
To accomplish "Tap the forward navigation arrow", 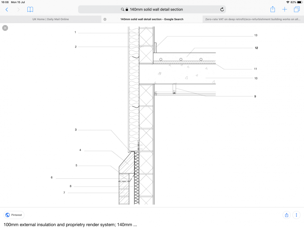I will tap(19, 9).
